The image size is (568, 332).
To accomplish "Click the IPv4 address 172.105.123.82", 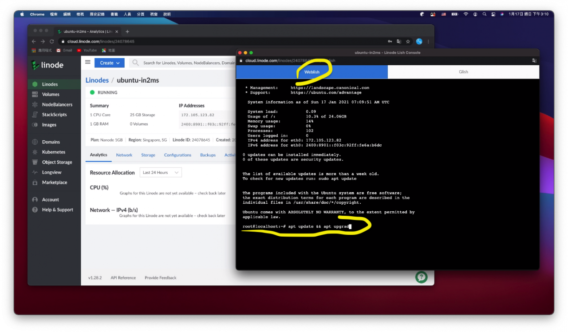I will pos(197,115).
